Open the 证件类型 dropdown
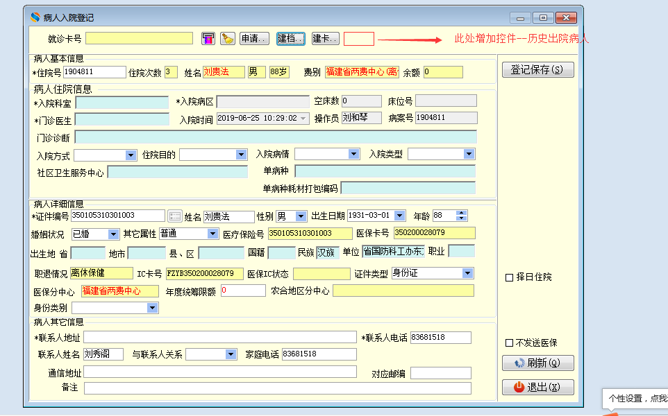This screenshot has width=668, height=416. (x=467, y=272)
